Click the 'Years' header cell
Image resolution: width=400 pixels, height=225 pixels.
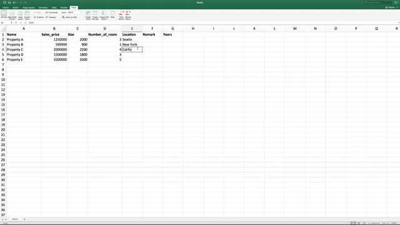pyautogui.click(x=172, y=34)
